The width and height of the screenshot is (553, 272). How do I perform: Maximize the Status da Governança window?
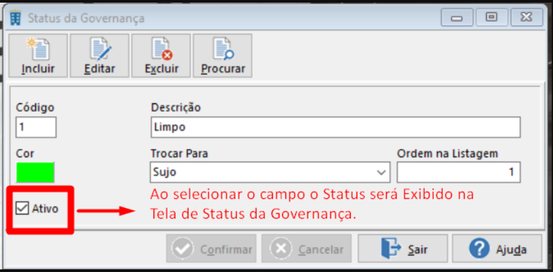click(x=491, y=17)
